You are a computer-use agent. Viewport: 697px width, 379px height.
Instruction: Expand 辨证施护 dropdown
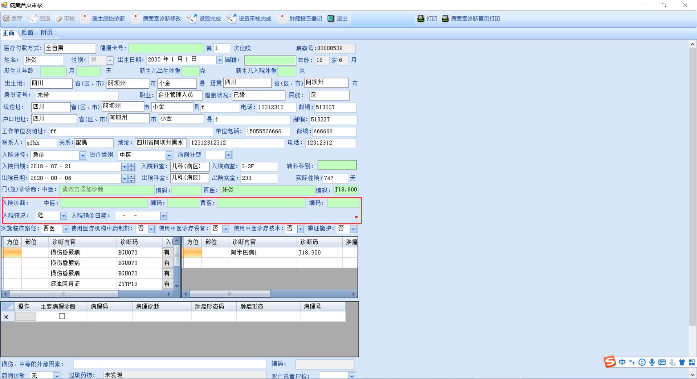[x=353, y=229]
